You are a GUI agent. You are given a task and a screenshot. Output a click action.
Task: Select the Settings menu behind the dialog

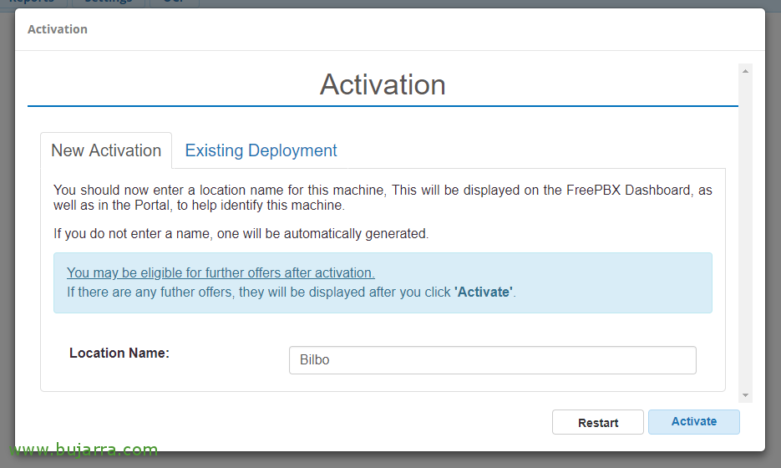pos(109,3)
